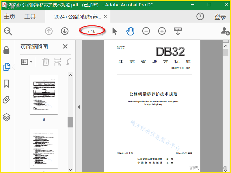
Task: Close the open document tab
Action: click(x=105, y=16)
